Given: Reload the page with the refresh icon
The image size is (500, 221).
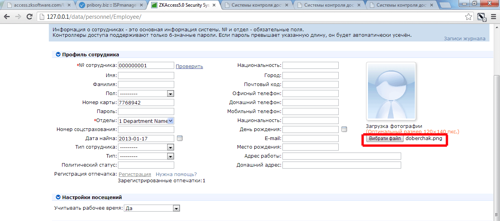Looking at the screenshot, I should click(x=29, y=17).
